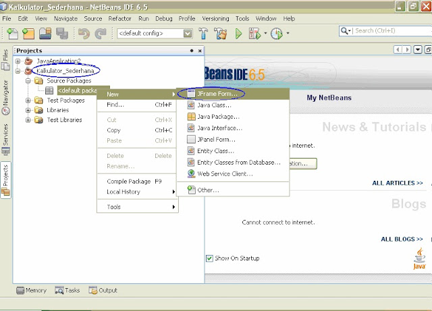Choose JPanel Form from New submenu

point(233,140)
